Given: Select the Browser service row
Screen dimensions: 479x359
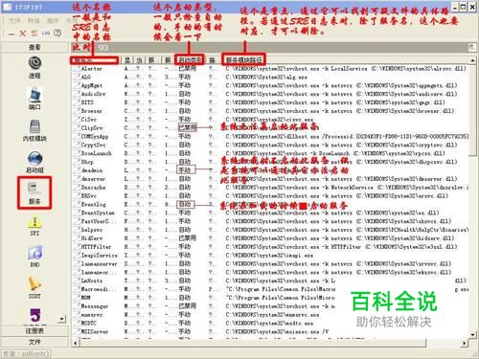Looking at the screenshot, I should (x=270, y=111).
